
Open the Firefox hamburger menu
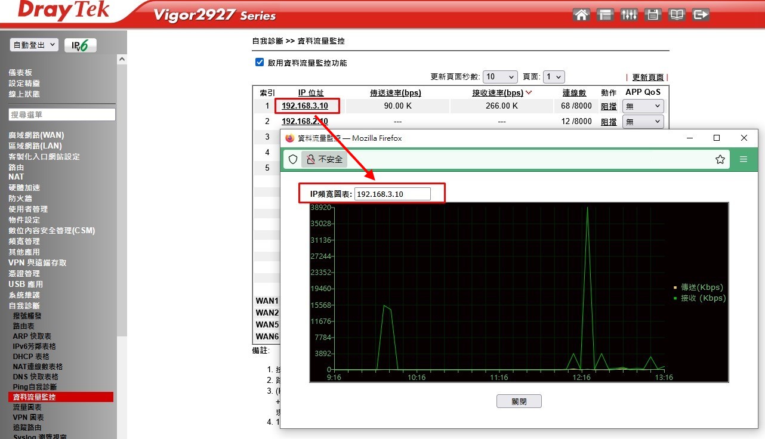(x=744, y=159)
